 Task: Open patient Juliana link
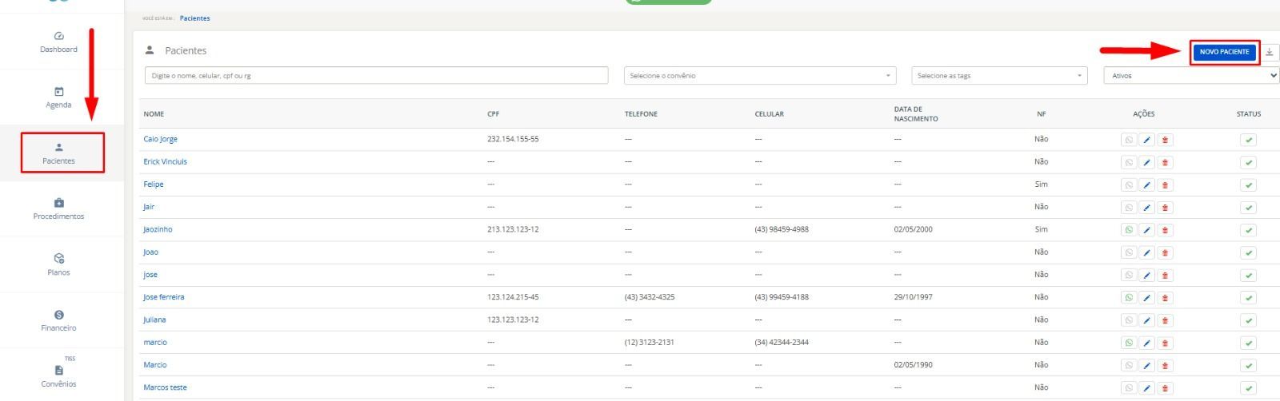point(154,320)
